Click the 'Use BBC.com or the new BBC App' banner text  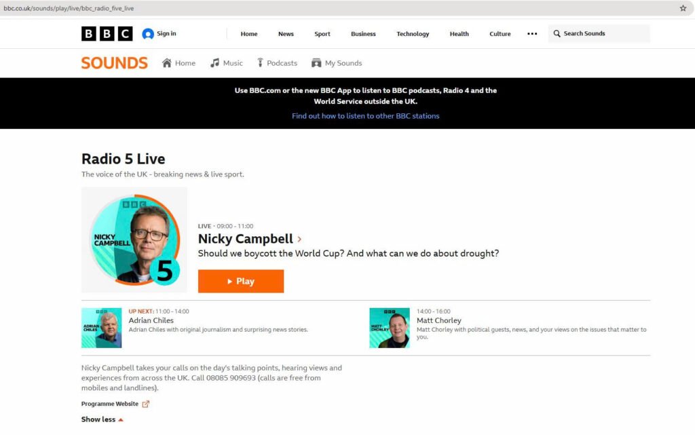click(x=366, y=96)
